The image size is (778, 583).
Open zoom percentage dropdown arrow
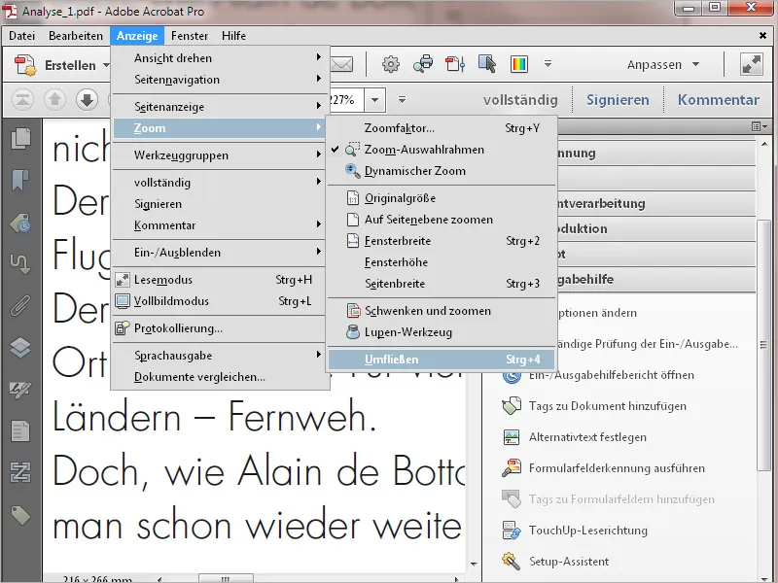click(x=375, y=100)
